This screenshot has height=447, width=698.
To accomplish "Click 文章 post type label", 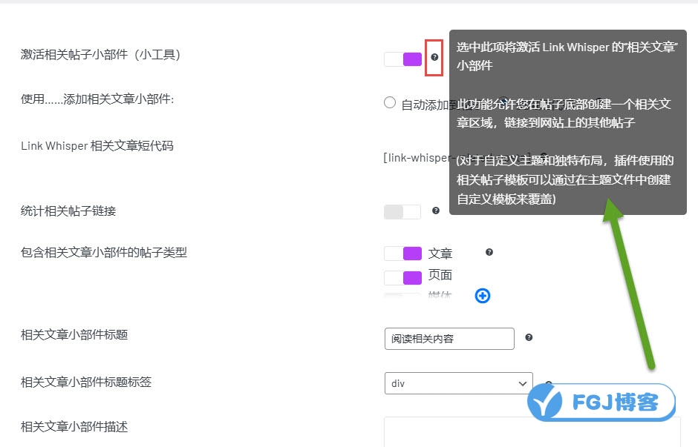I will click(440, 254).
